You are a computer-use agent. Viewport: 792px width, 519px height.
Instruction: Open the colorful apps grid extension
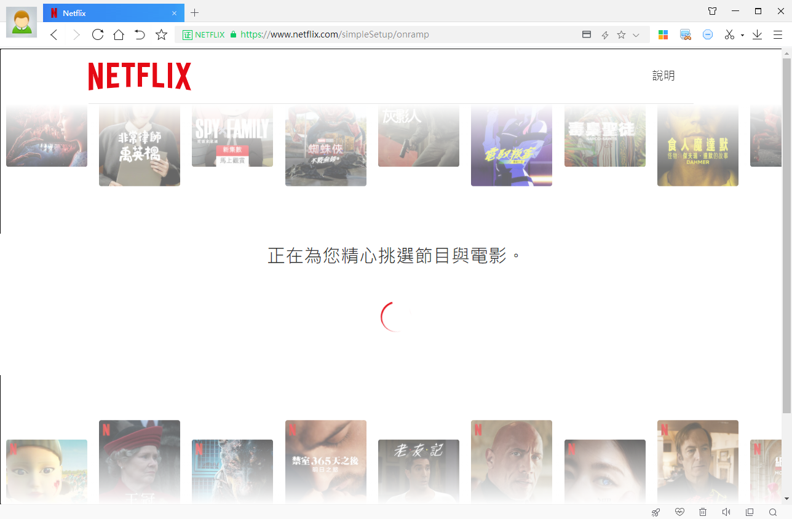[663, 35]
